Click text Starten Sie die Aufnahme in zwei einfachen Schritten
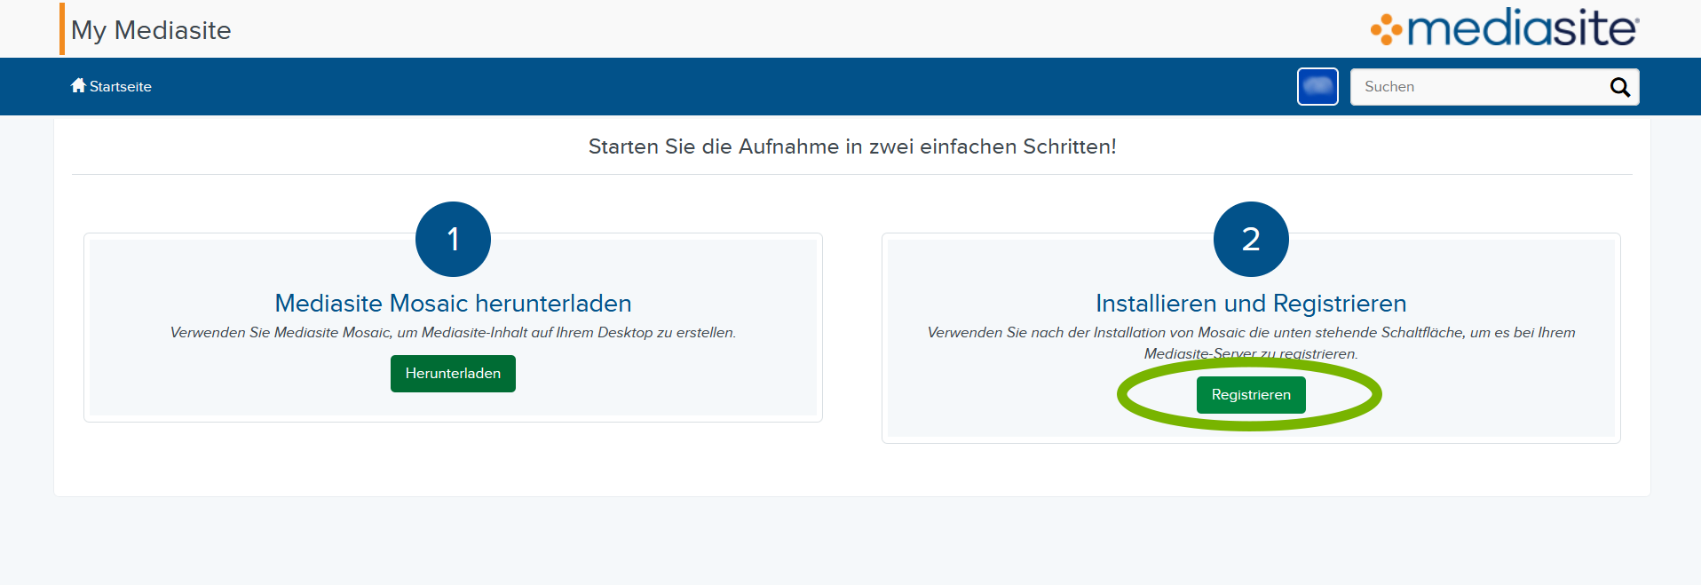1701x585 pixels. coord(852,146)
